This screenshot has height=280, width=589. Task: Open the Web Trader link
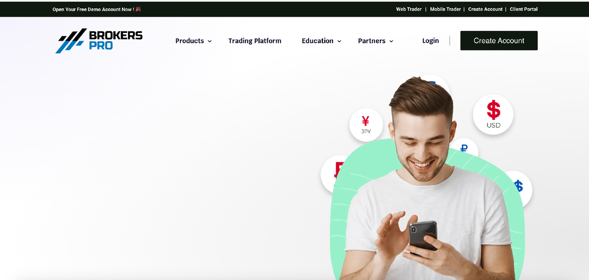pyautogui.click(x=409, y=9)
